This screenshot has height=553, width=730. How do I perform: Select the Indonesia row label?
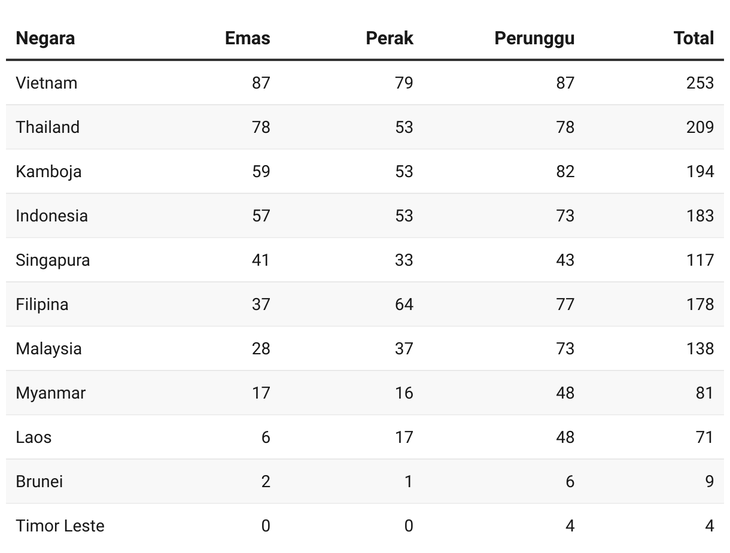52,215
